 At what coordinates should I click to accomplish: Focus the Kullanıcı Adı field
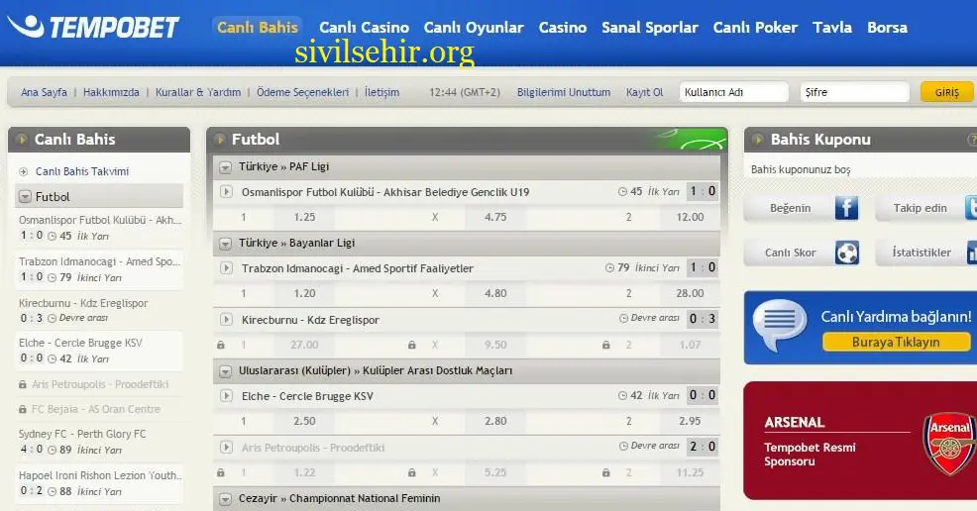(734, 92)
